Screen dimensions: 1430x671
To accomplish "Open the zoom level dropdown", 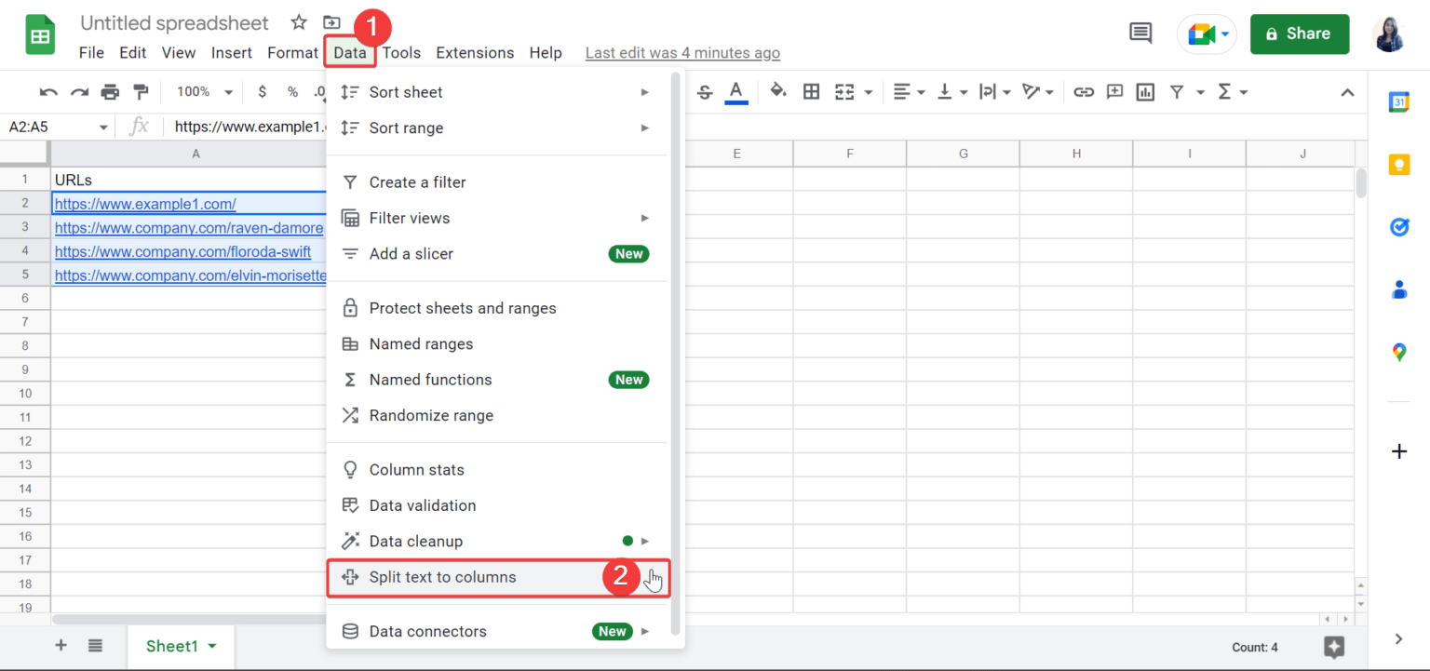I will coord(203,91).
